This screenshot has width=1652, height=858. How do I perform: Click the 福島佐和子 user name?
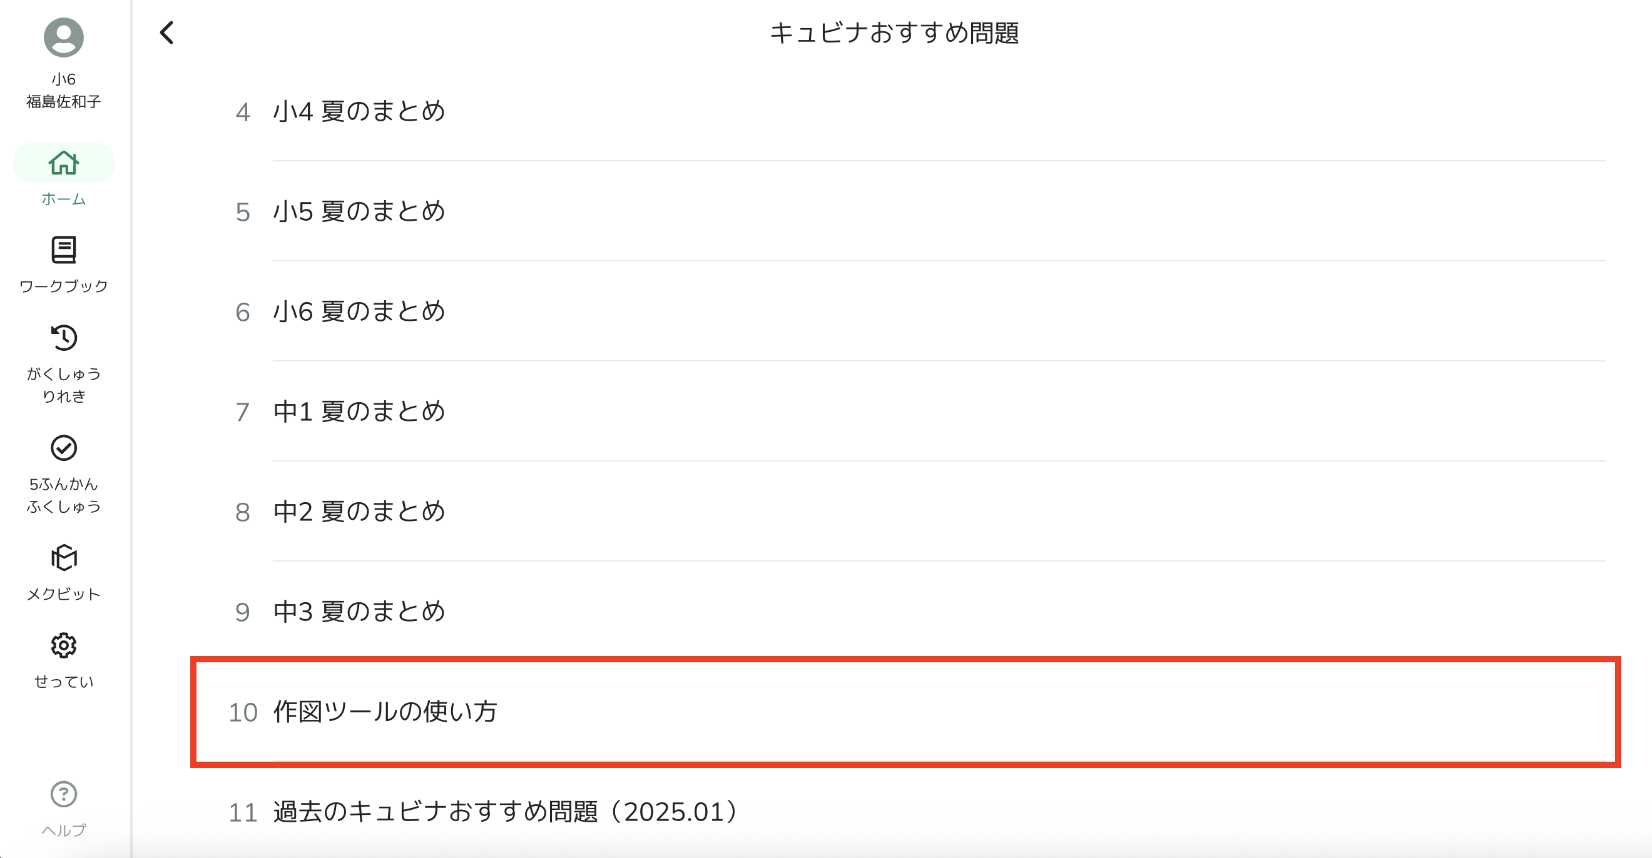(x=63, y=101)
